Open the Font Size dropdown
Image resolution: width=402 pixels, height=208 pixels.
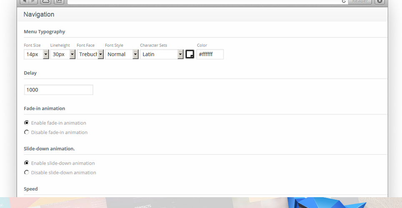[x=36, y=54]
